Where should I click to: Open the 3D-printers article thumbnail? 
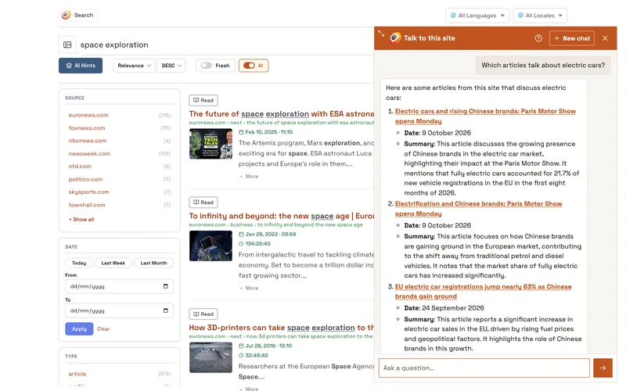tap(210, 357)
